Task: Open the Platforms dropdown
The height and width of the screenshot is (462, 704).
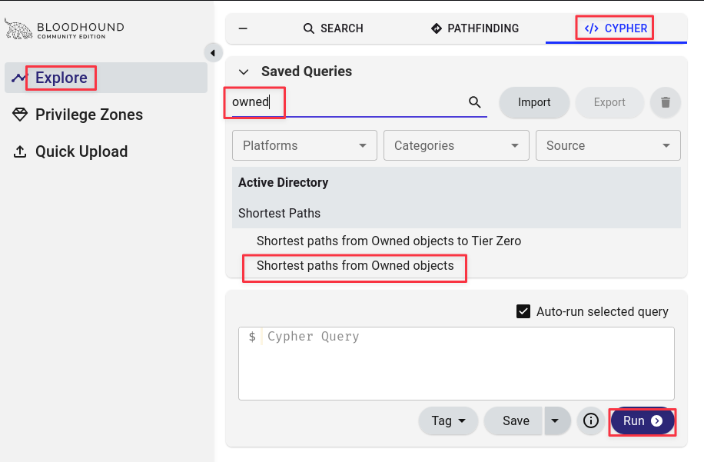Action: click(304, 145)
